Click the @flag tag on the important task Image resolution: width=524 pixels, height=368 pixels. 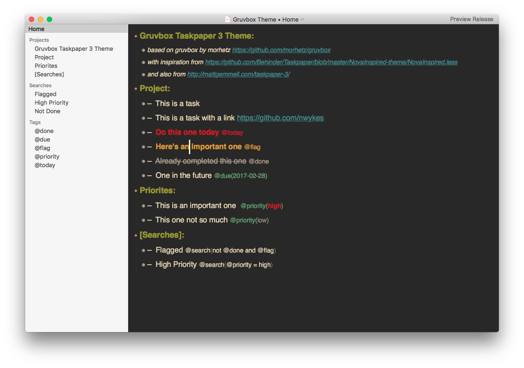pyautogui.click(x=252, y=147)
